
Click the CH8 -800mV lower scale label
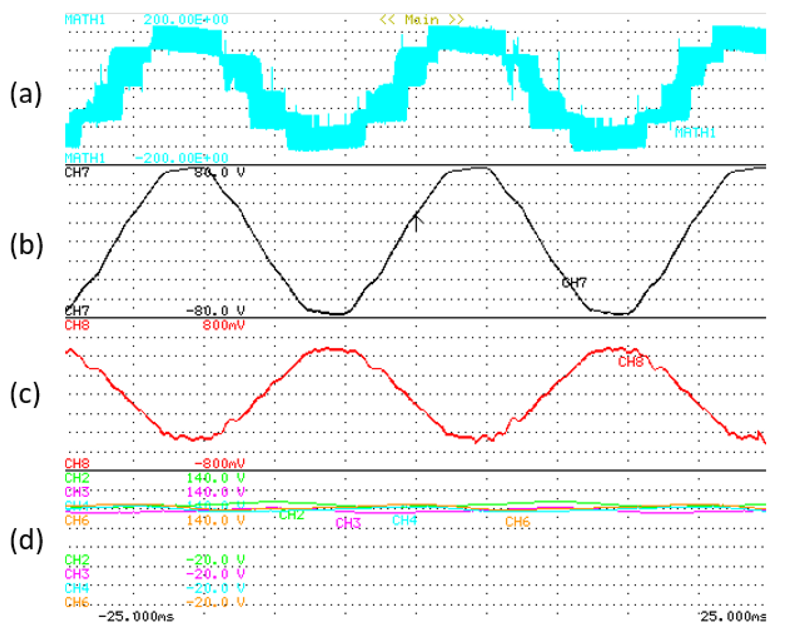[x=219, y=464]
